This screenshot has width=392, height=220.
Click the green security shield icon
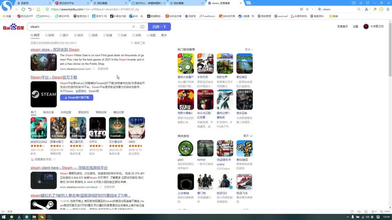[47, 9]
